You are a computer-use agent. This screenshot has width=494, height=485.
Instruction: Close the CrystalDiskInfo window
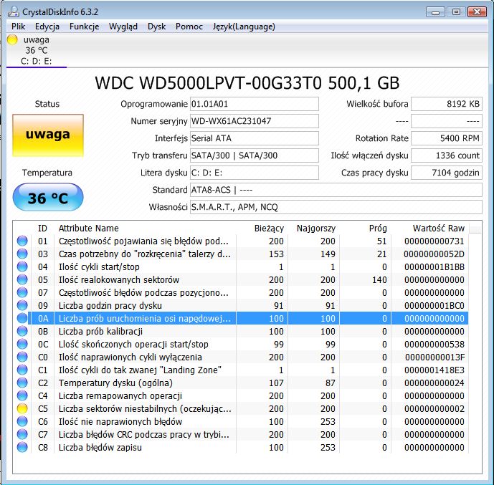477,12
